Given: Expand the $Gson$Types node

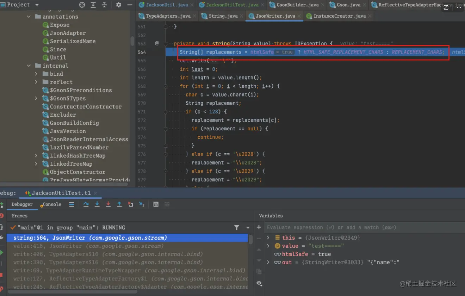Looking at the screenshot, I should (x=36, y=98).
